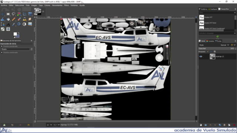237x133 pixels.
Task: Toggle lock position and size
Action: point(211,52)
